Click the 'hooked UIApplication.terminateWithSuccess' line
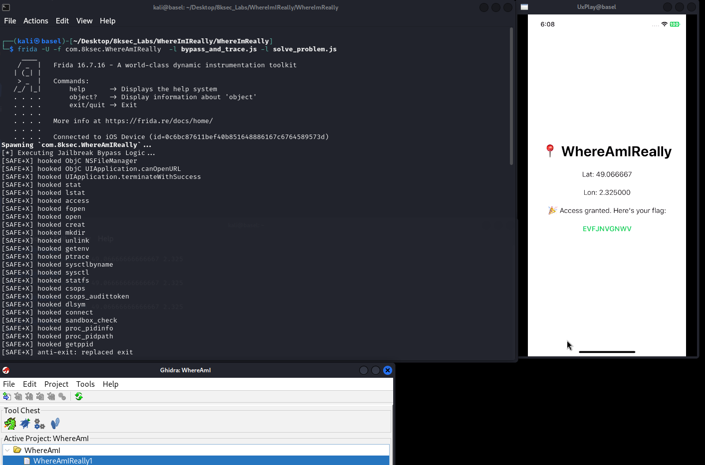Screen dimensions: 705x465 pos(101,177)
